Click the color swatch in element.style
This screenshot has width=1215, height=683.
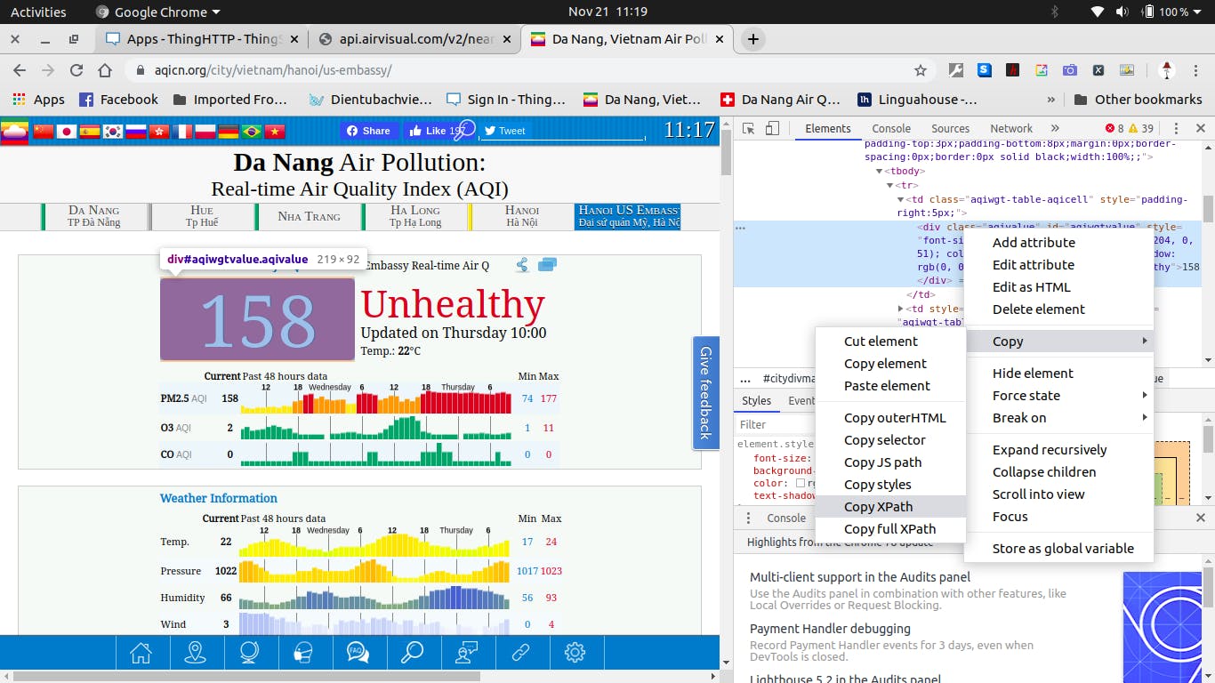[x=801, y=483]
